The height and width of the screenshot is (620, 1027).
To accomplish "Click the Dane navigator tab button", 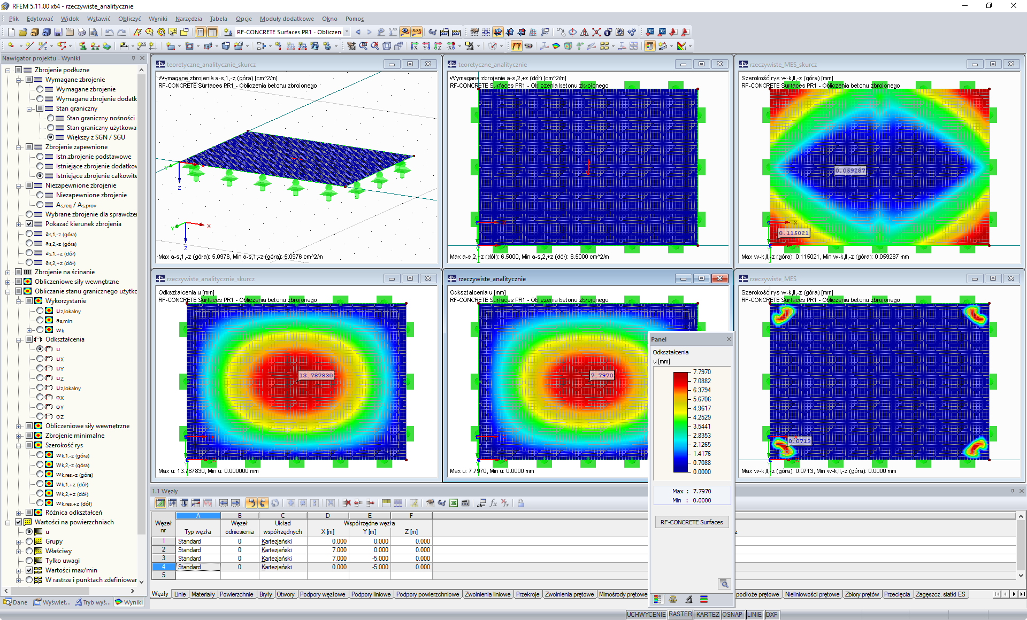I will click(16, 602).
